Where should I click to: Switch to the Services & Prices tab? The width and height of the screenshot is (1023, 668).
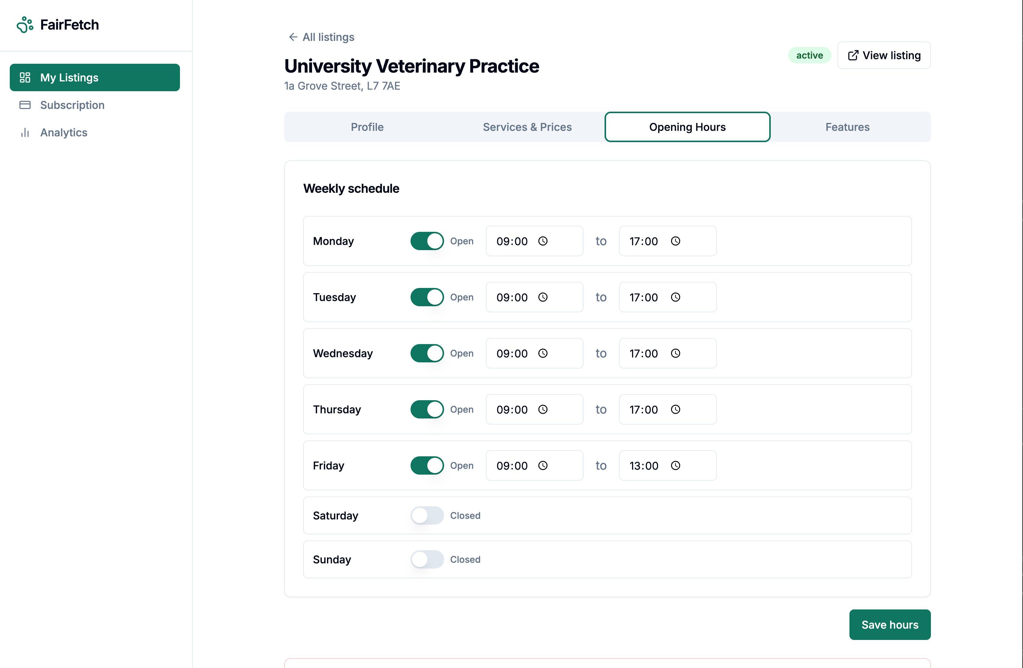coord(527,127)
